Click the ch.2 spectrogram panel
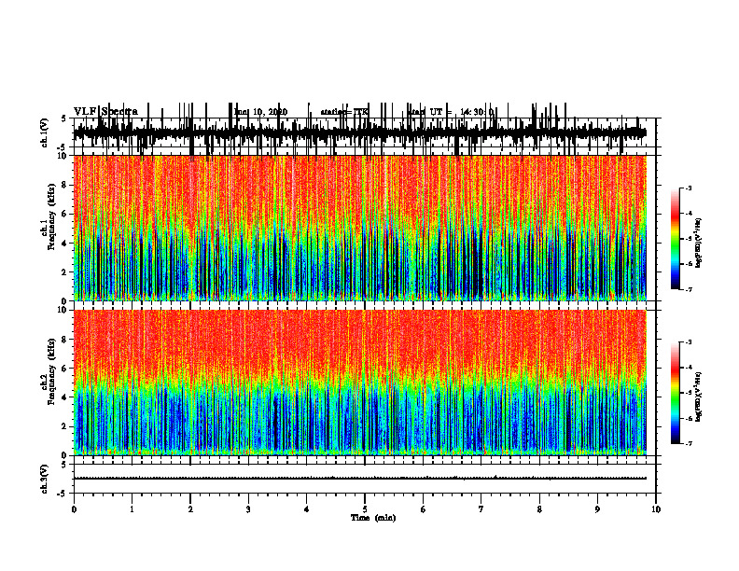Screen dimensions: 739x571 point(359,383)
